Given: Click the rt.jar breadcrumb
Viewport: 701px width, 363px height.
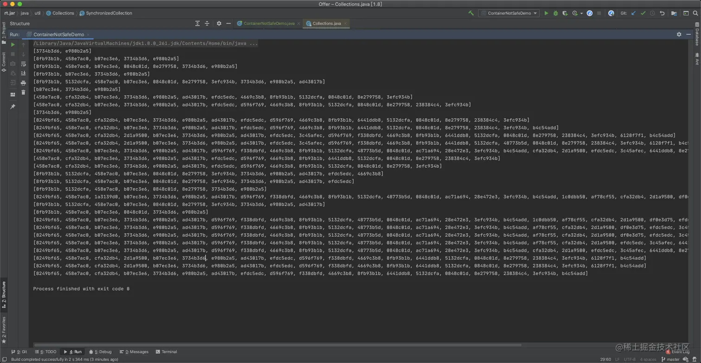Looking at the screenshot, I should 9,13.
